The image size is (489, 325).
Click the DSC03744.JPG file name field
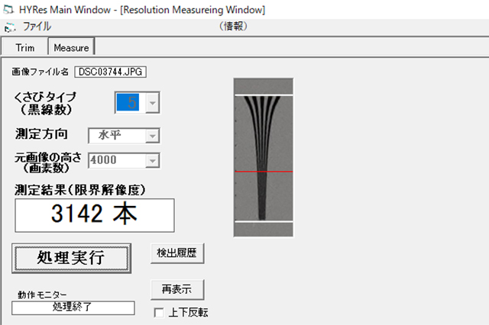pos(110,72)
